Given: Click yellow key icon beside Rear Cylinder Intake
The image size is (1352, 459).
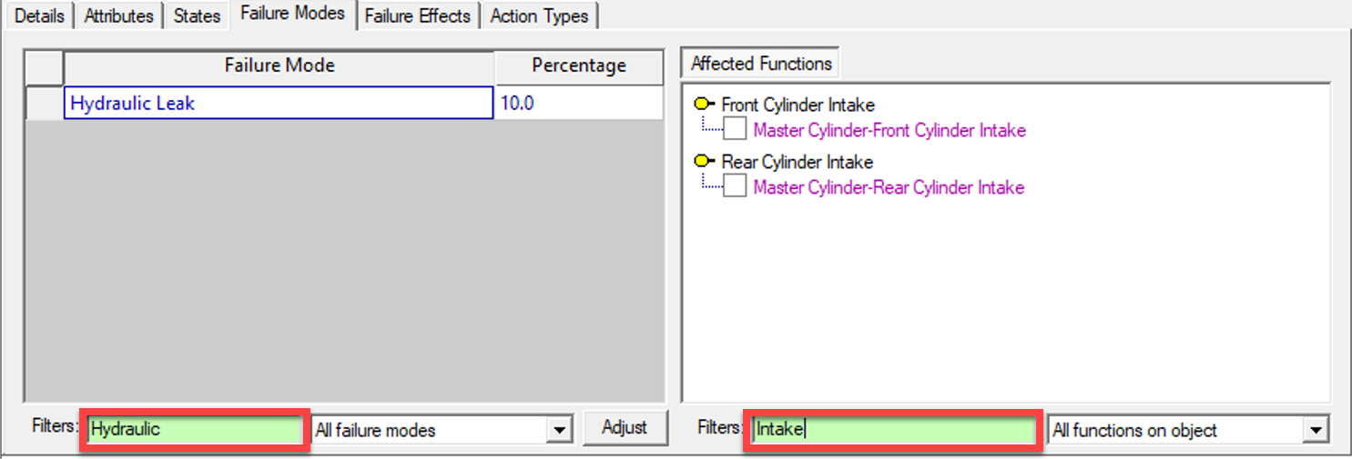Looking at the screenshot, I should click(705, 162).
